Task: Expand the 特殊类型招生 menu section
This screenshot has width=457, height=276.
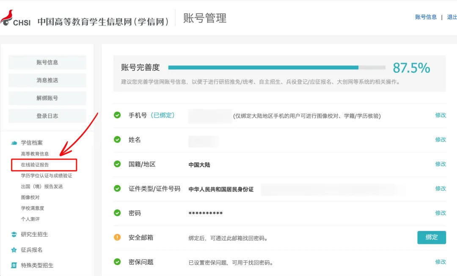Action: 37,265
